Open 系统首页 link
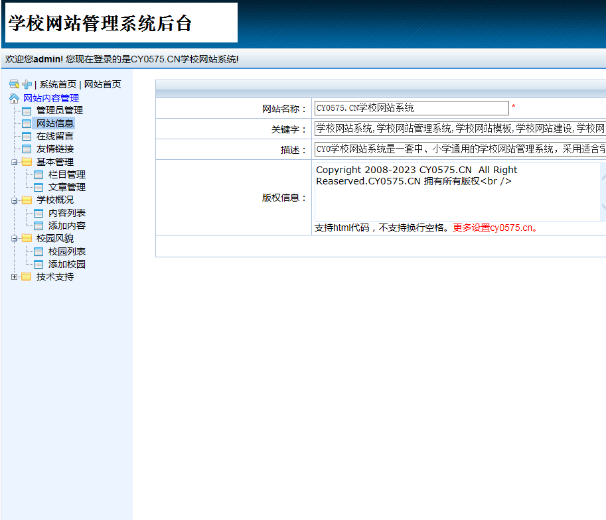This screenshot has width=606, height=520. [x=58, y=85]
